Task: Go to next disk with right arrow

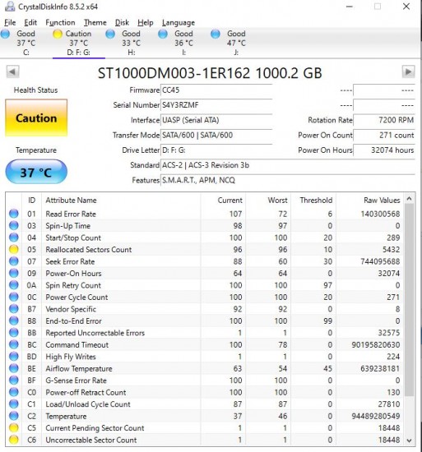Action: click(x=409, y=71)
